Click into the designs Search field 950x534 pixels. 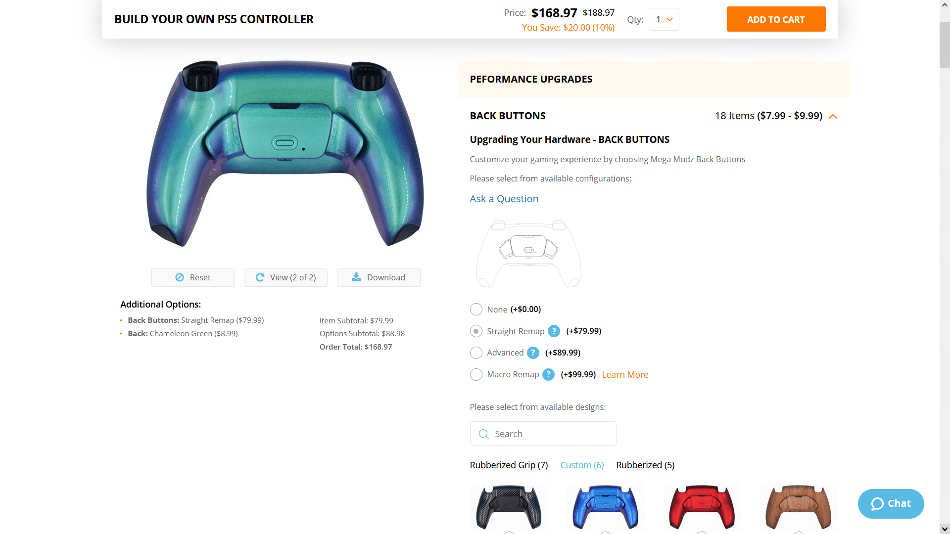pyautogui.click(x=543, y=434)
